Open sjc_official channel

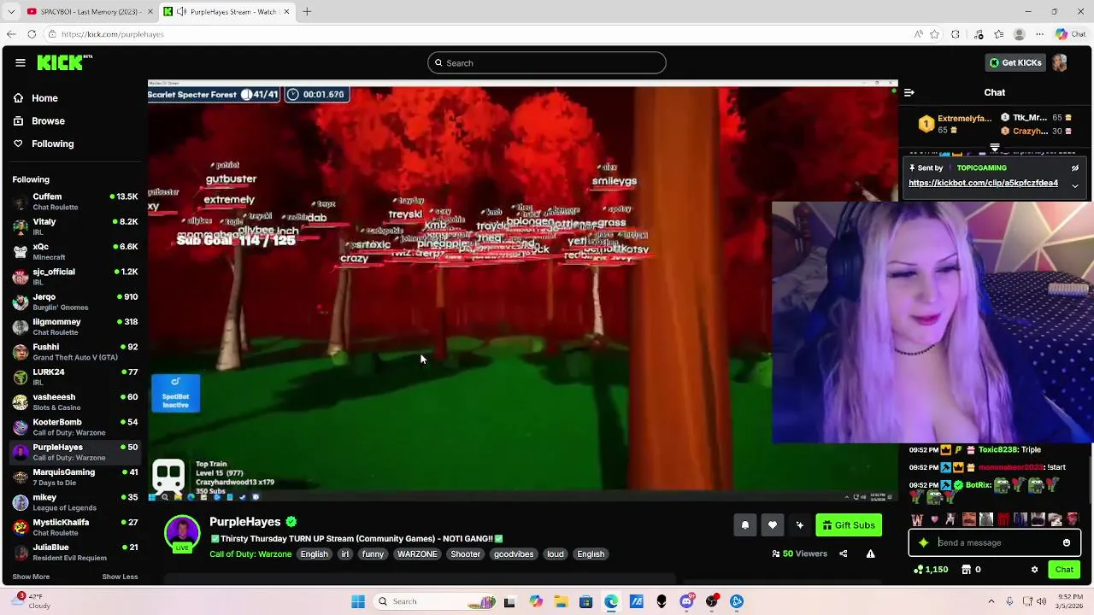pos(75,276)
